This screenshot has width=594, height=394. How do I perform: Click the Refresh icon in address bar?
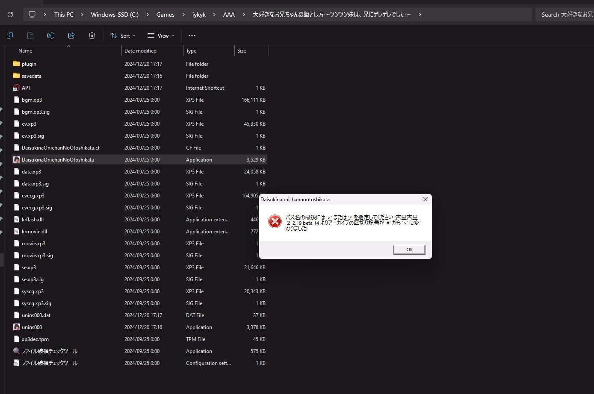pos(10,15)
